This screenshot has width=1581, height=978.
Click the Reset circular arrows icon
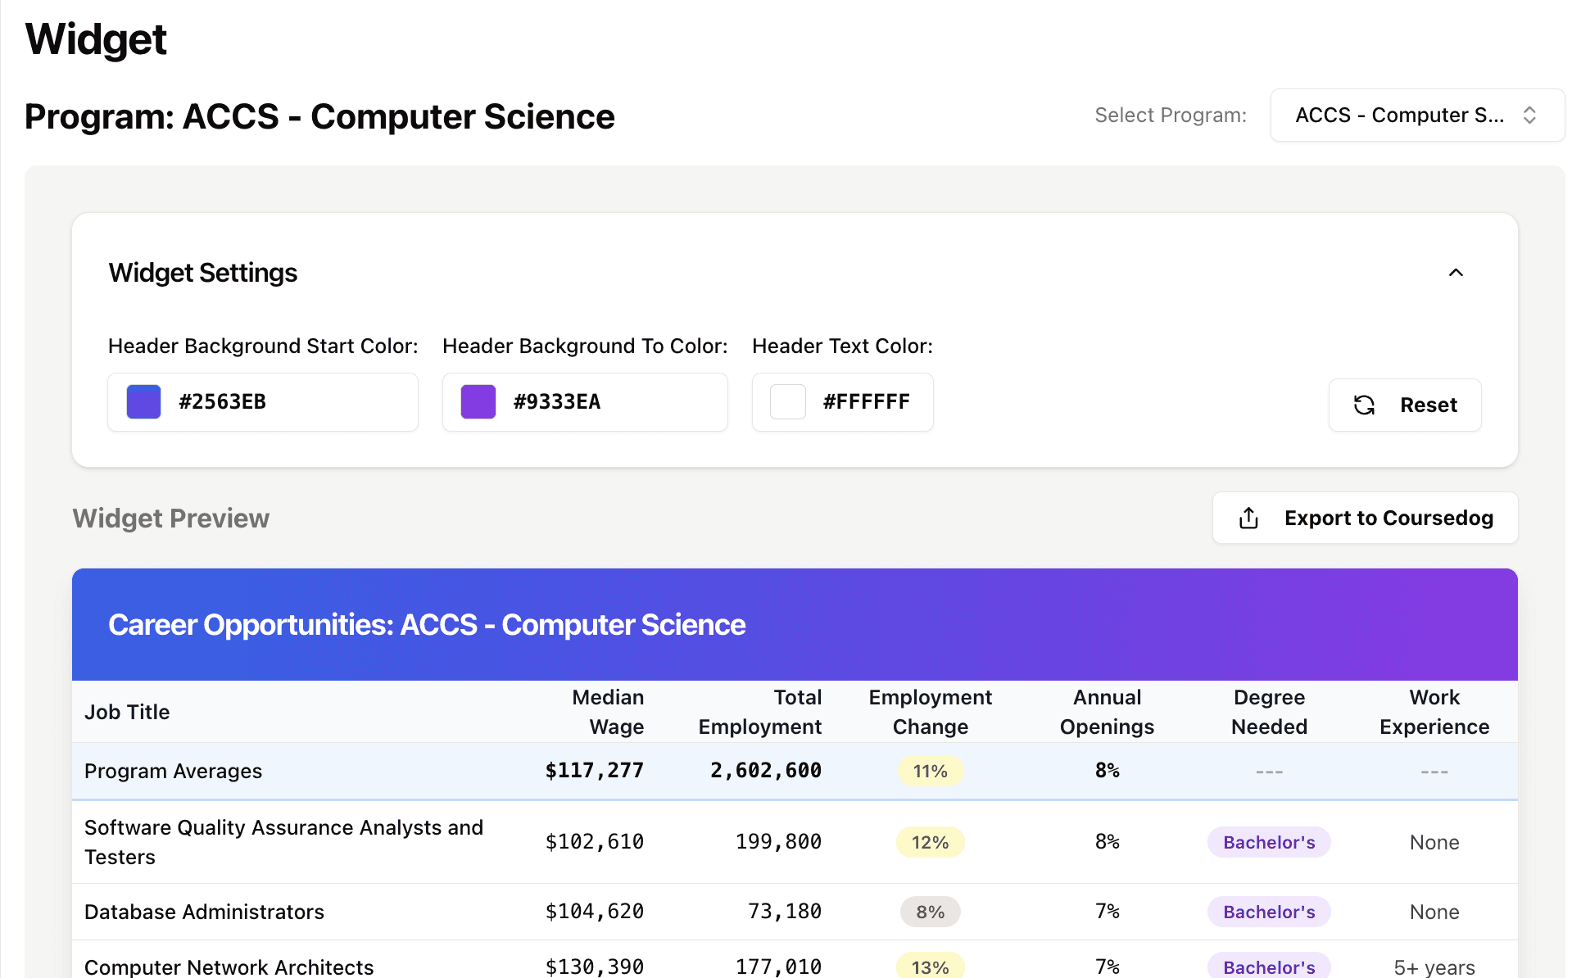coord(1364,405)
